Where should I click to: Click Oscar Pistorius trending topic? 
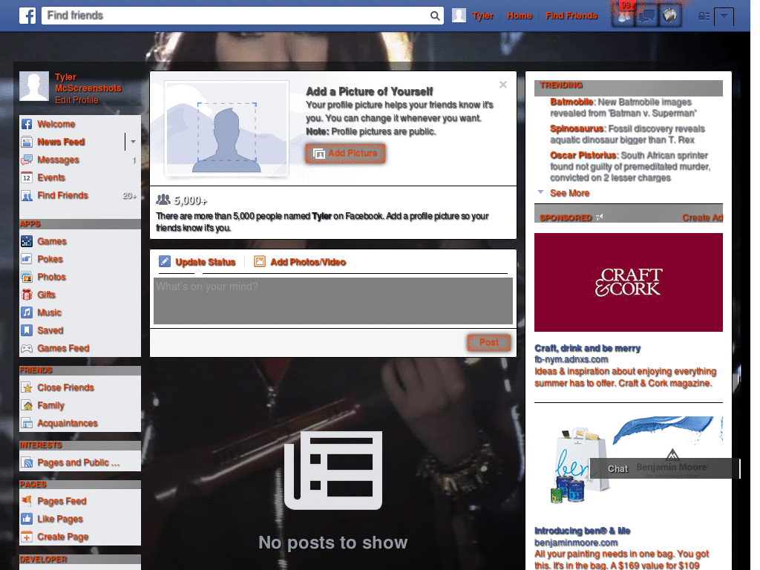point(583,155)
